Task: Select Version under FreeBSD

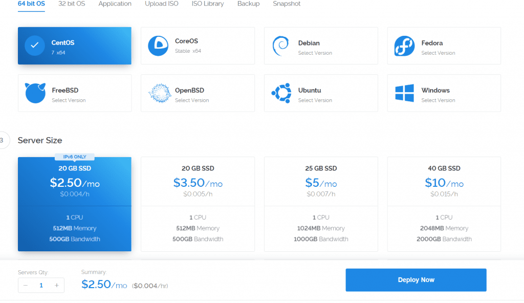Action: coord(69,100)
